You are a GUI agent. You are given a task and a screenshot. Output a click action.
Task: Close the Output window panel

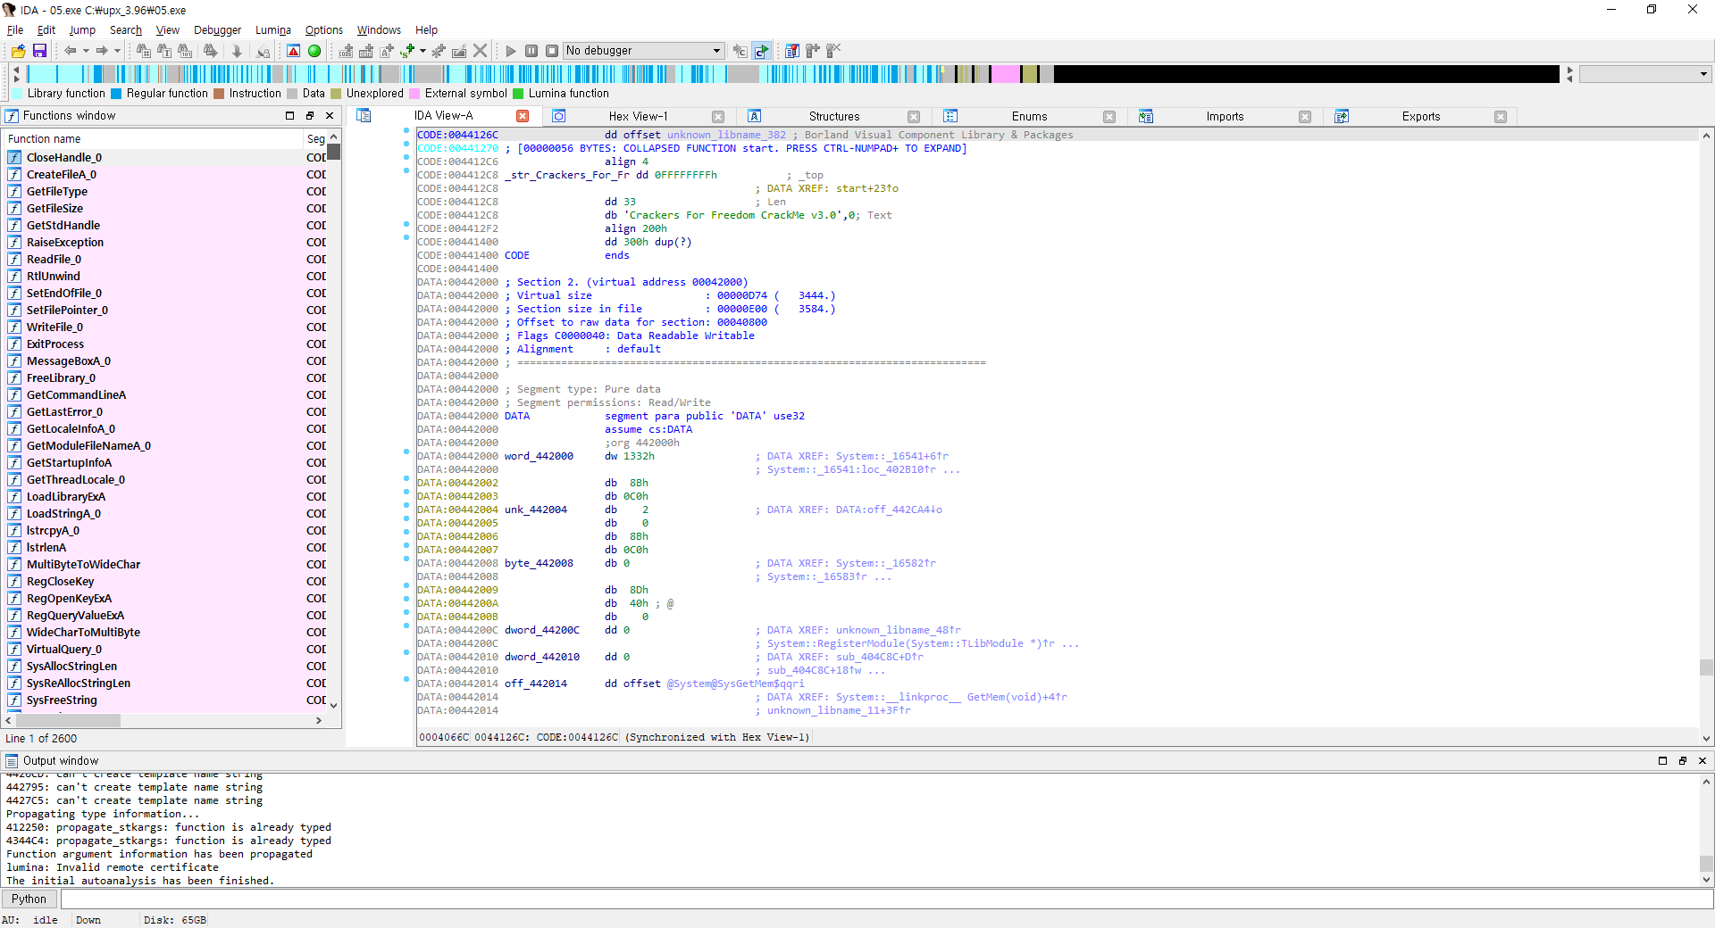click(x=1702, y=761)
